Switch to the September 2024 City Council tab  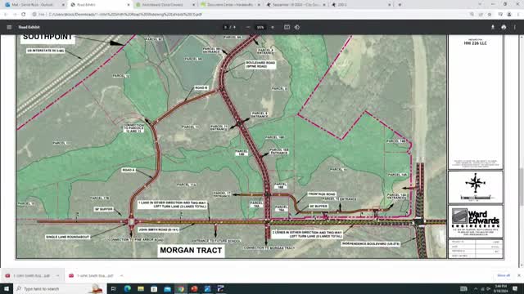tap(296, 5)
